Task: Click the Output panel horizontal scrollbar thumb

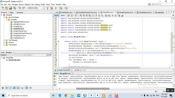Action: pos(93,88)
